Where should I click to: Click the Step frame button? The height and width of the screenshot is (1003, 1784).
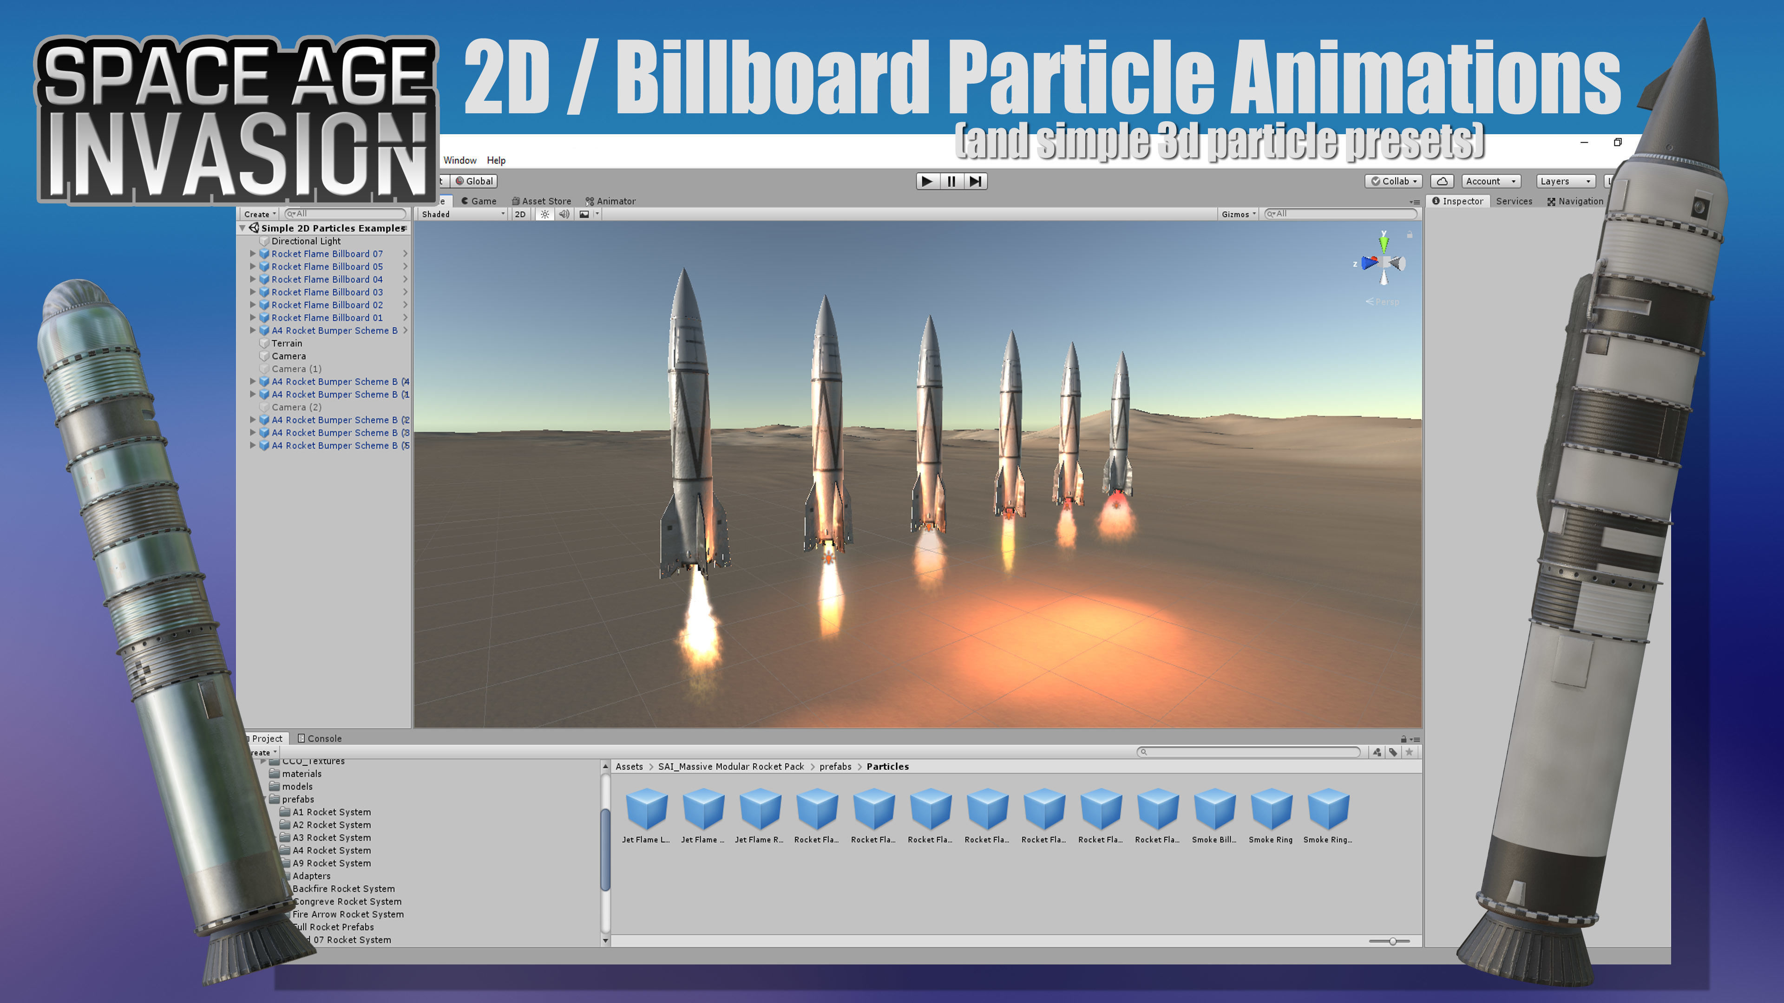[x=975, y=182]
